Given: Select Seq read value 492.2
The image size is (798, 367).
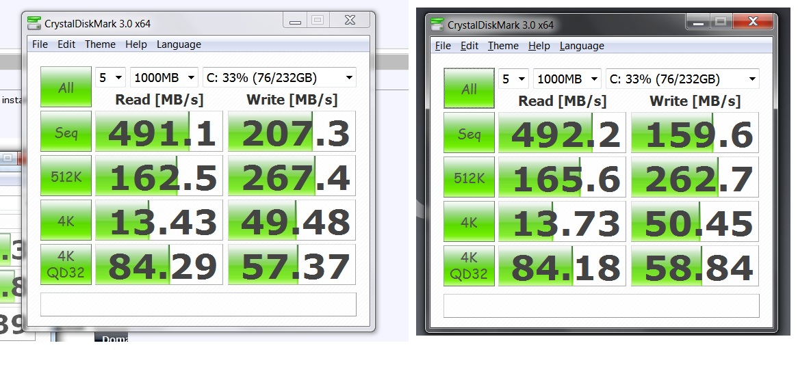Looking at the screenshot, I should coord(562,133).
